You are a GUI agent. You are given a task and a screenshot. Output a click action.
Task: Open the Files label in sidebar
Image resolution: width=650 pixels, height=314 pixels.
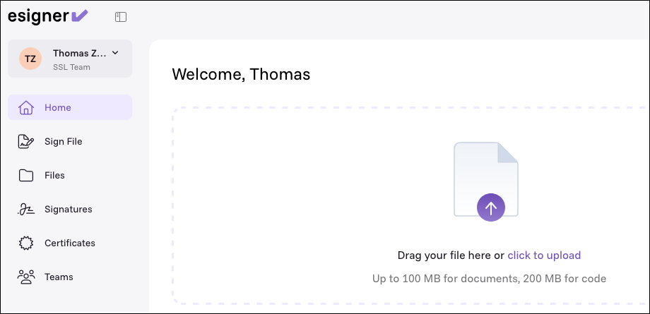54,176
